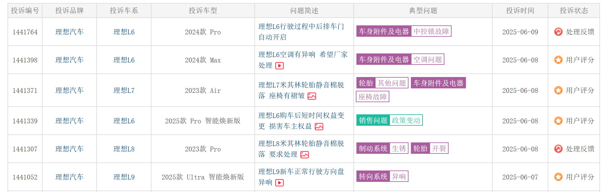The image size is (606, 192).
Task: Click the 座椅故障 tag
Action: (373, 97)
